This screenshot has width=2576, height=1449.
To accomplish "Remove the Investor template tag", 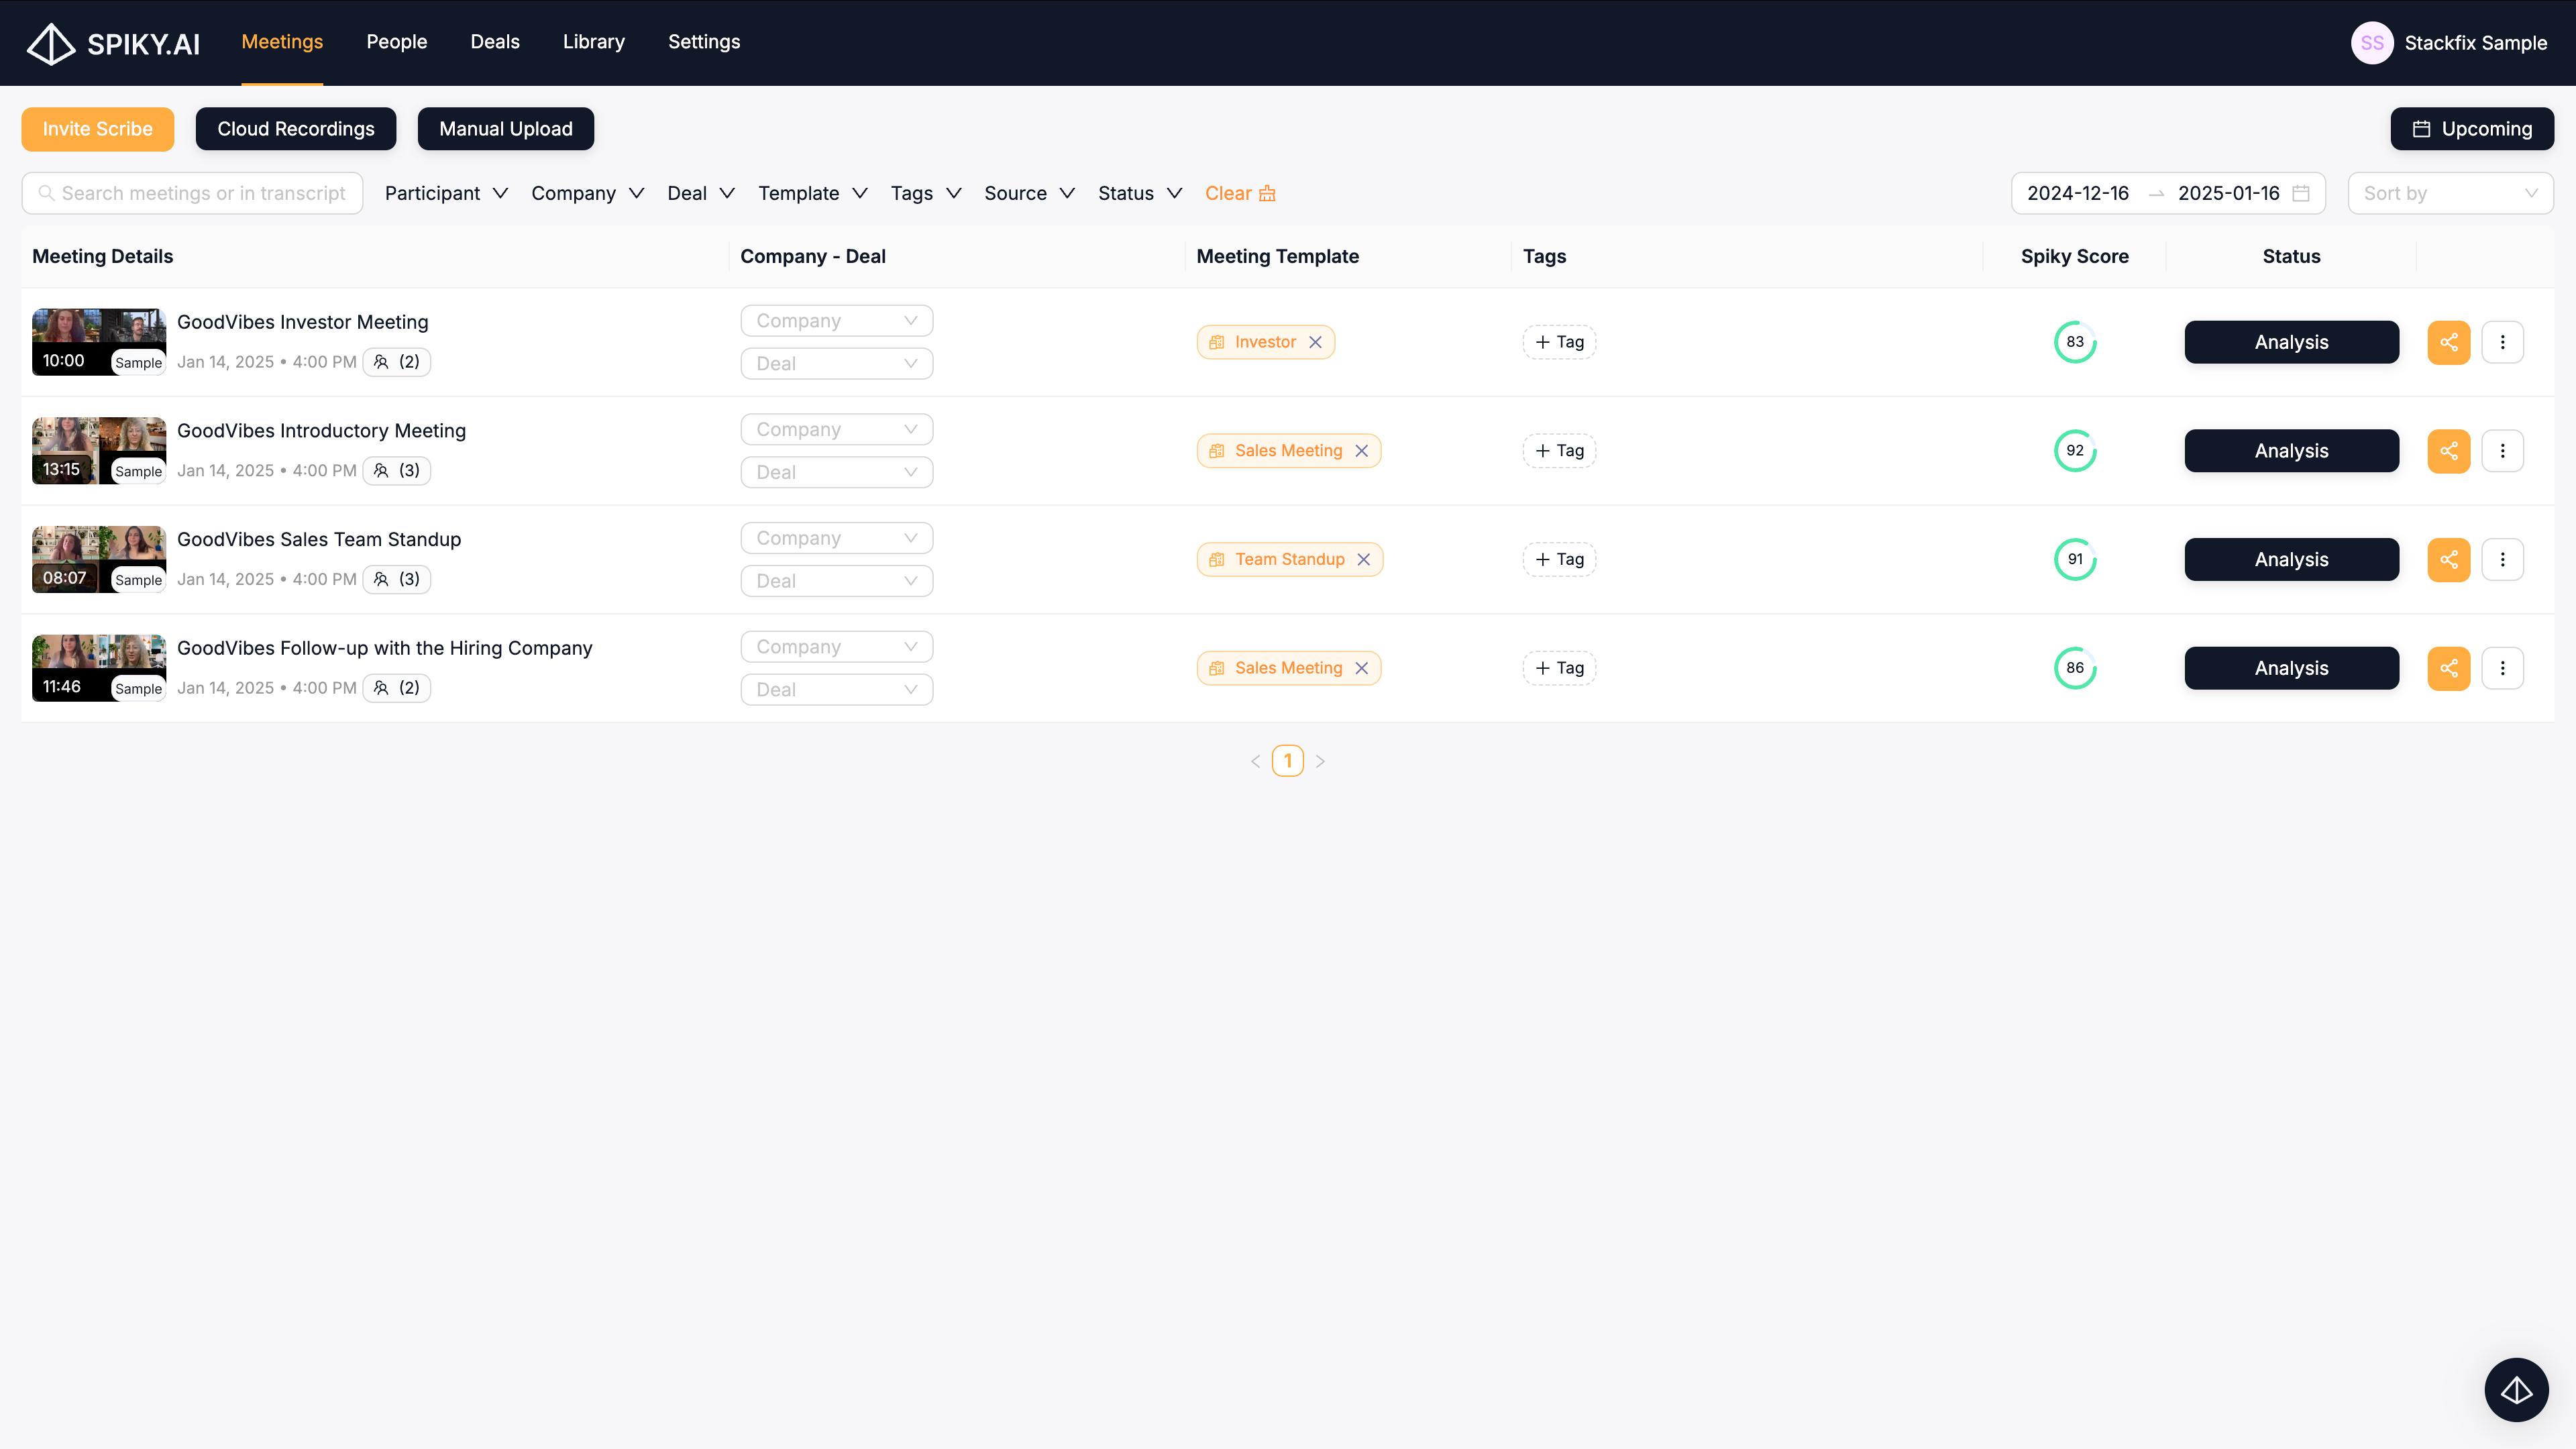I will coord(1315,342).
